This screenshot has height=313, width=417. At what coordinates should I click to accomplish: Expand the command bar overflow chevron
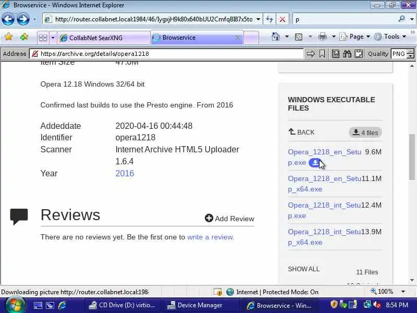412,32
